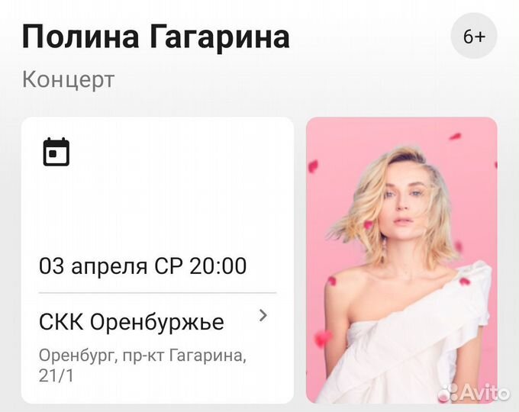The image size is (519, 412).
Task: Click the divider line under the date
Action: [157, 293]
